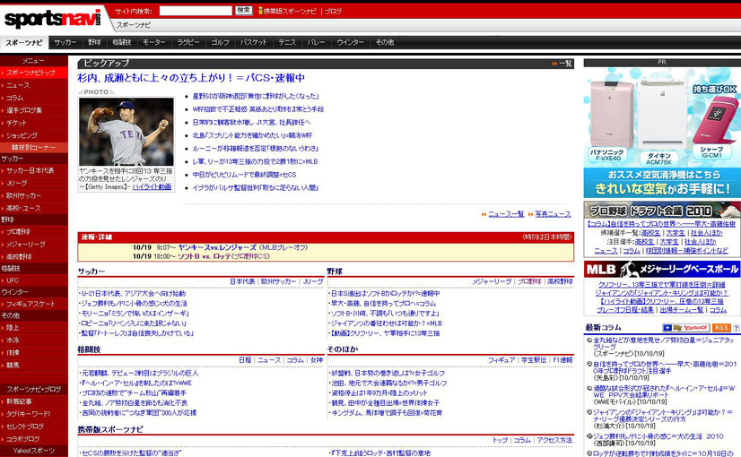The width and height of the screenshot is (741, 457).
Task: Open the U-21日本代表 soccer news article
Action: pyautogui.click(x=133, y=294)
